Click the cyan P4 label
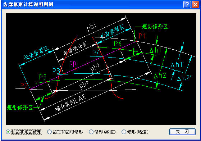This screenshot has height=141, width=201. [96, 53]
